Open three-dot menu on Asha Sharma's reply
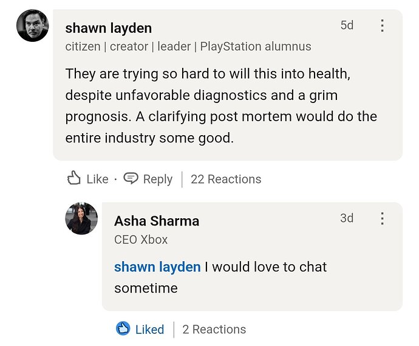This screenshot has width=419, height=346. [383, 218]
